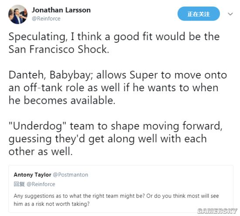The height and width of the screenshot is (216, 240).
Task: Open the @Postmanton handle link
Action: tap(71, 175)
